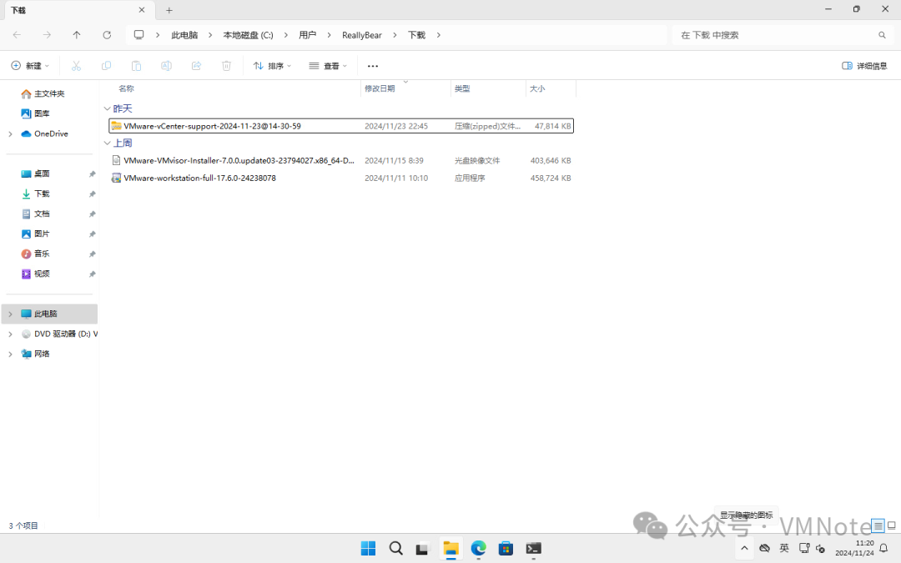This screenshot has width=901, height=563.
Task: Select 主文件夹 in navigation pane
Action: pos(49,93)
